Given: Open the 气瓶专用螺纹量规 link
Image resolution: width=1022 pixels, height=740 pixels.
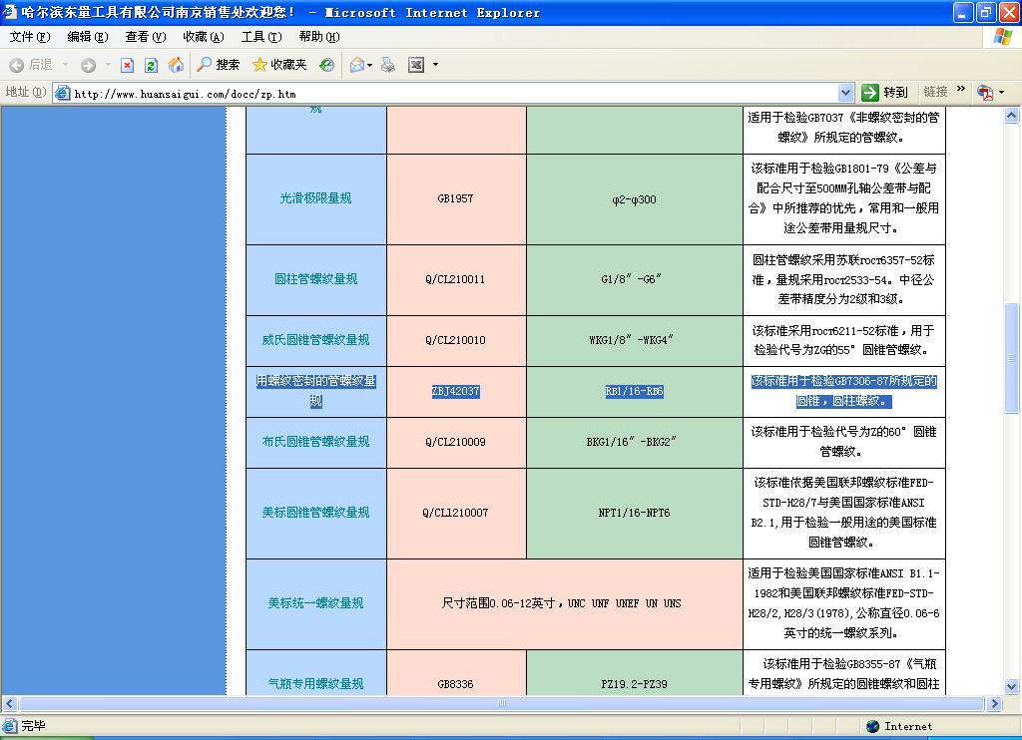Looking at the screenshot, I should tap(315, 683).
